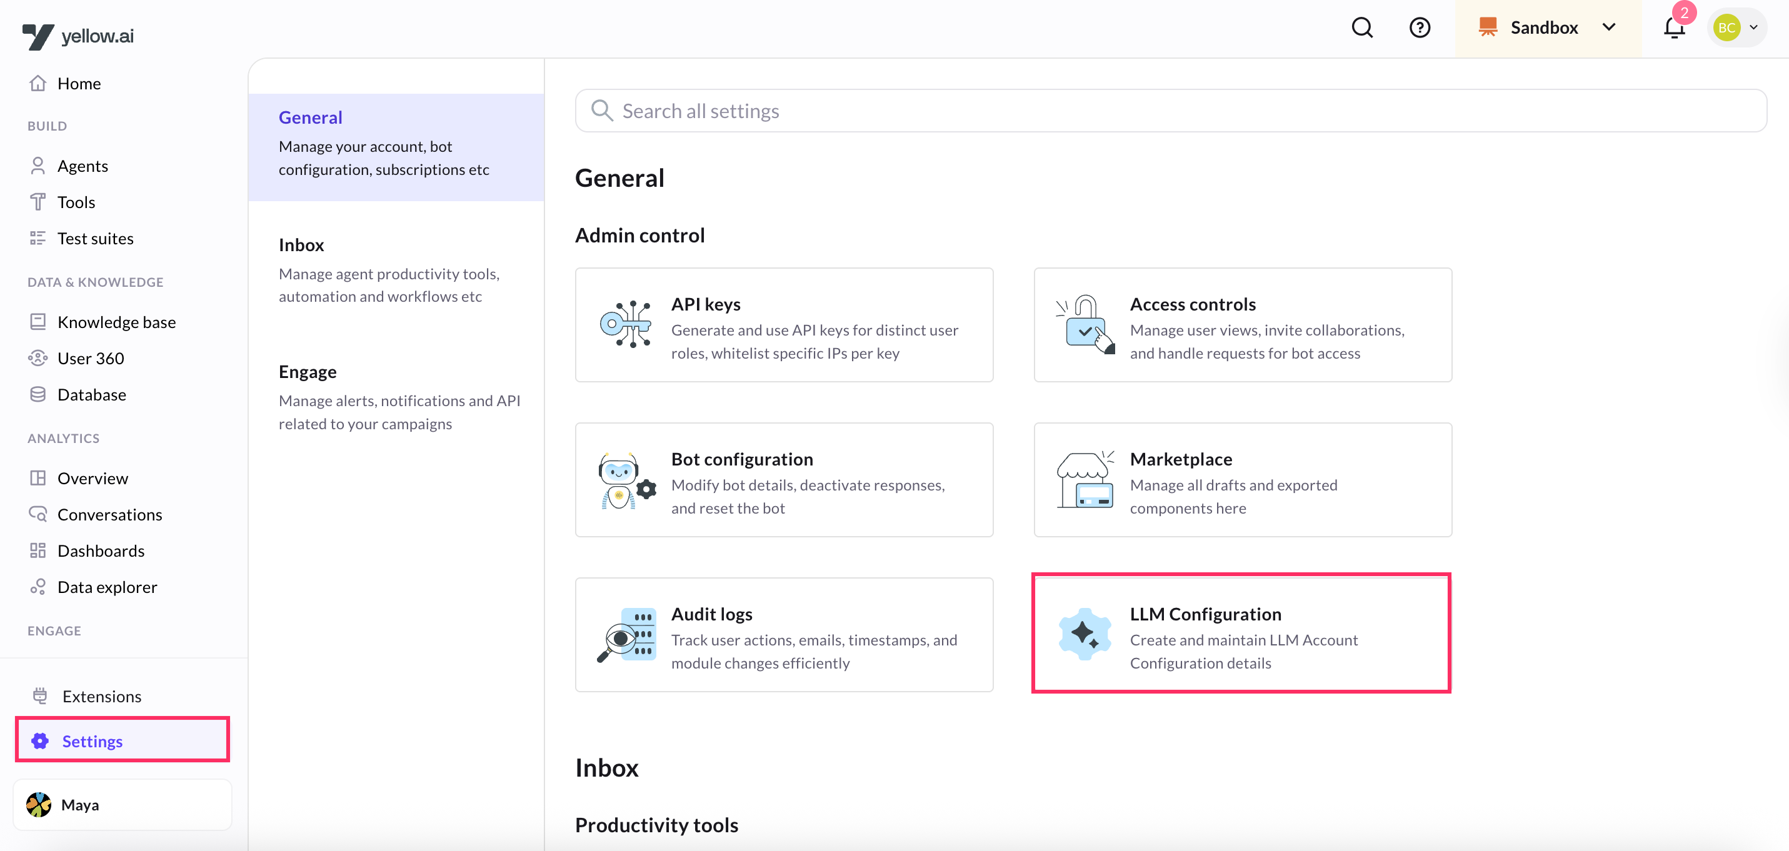Select the General settings tab

396,147
